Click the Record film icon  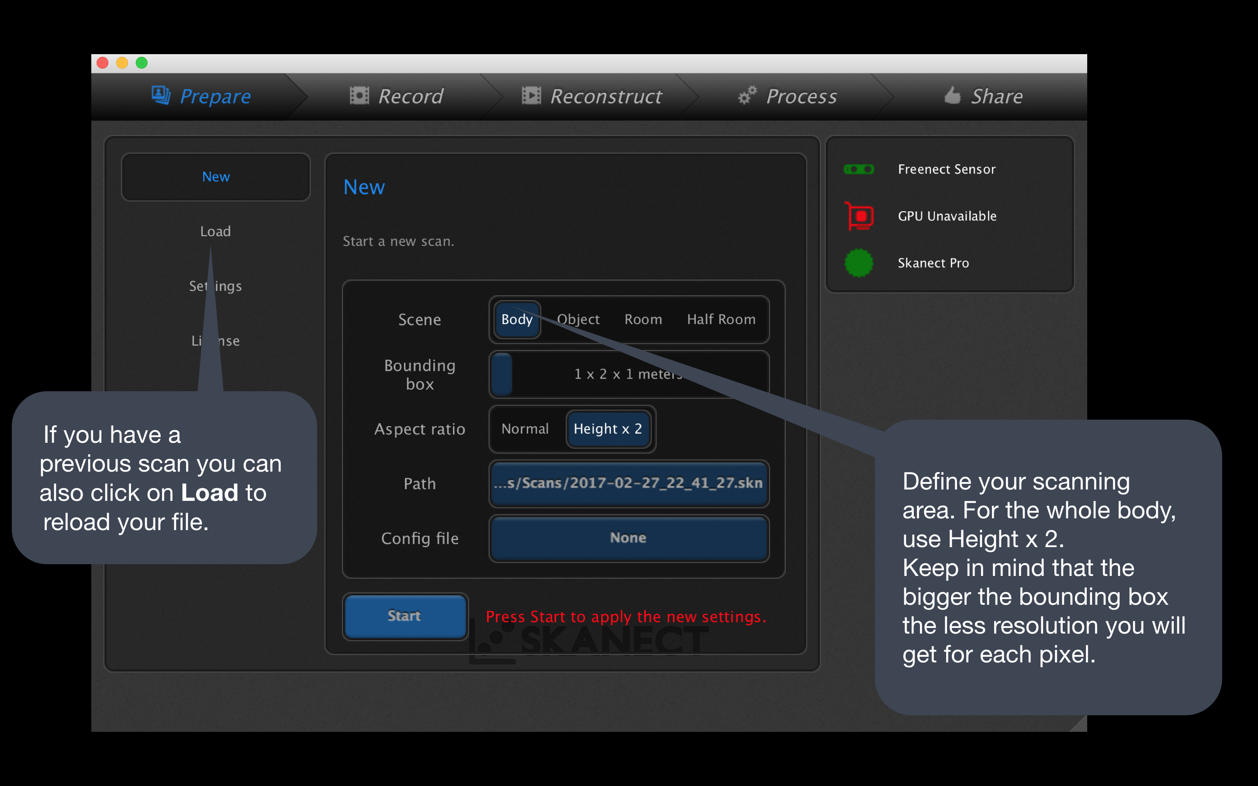(359, 96)
